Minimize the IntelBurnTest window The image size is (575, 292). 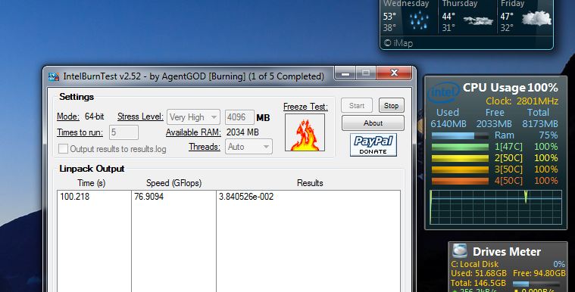coord(345,73)
